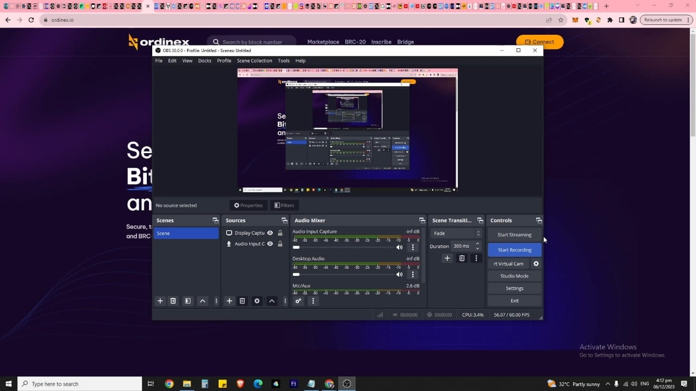The image size is (696, 391).
Task: Open Scenes panel toolbar overflow dots
Action: coord(216,301)
